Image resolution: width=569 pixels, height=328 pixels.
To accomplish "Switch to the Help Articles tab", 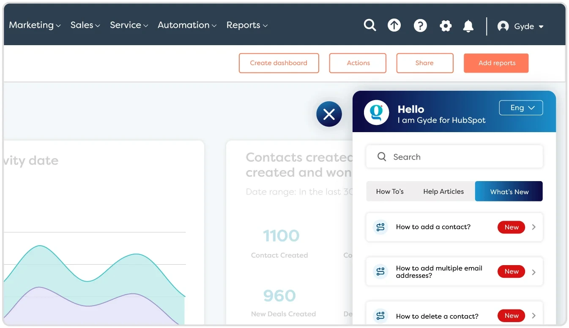I will (x=443, y=191).
